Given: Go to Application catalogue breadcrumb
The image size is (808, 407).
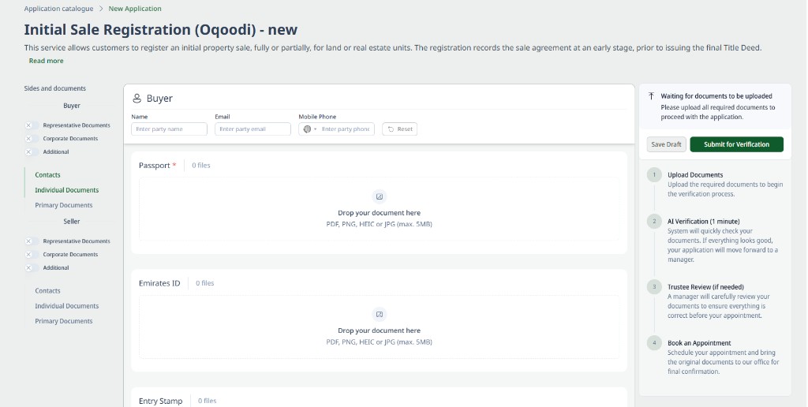Looking at the screenshot, I should pos(58,9).
